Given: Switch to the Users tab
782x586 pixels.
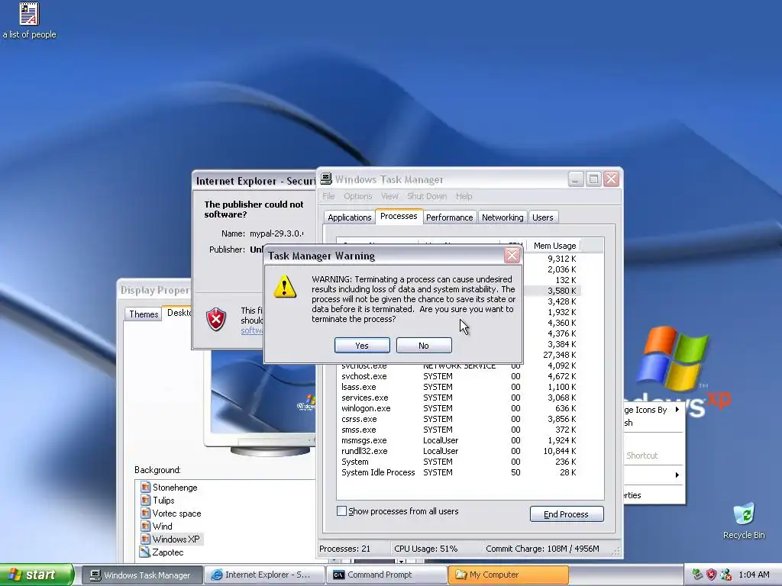Looking at the screenshot, I should (543, 217).
